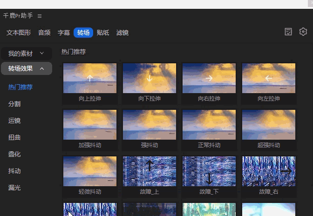Open the 叠化 category
313x216 pixels.
[14, 154]
